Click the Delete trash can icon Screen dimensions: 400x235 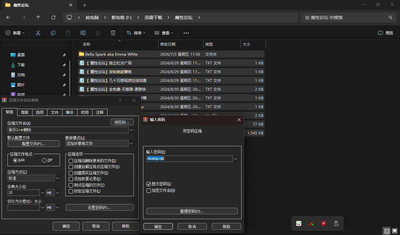(x=113, y=33)
